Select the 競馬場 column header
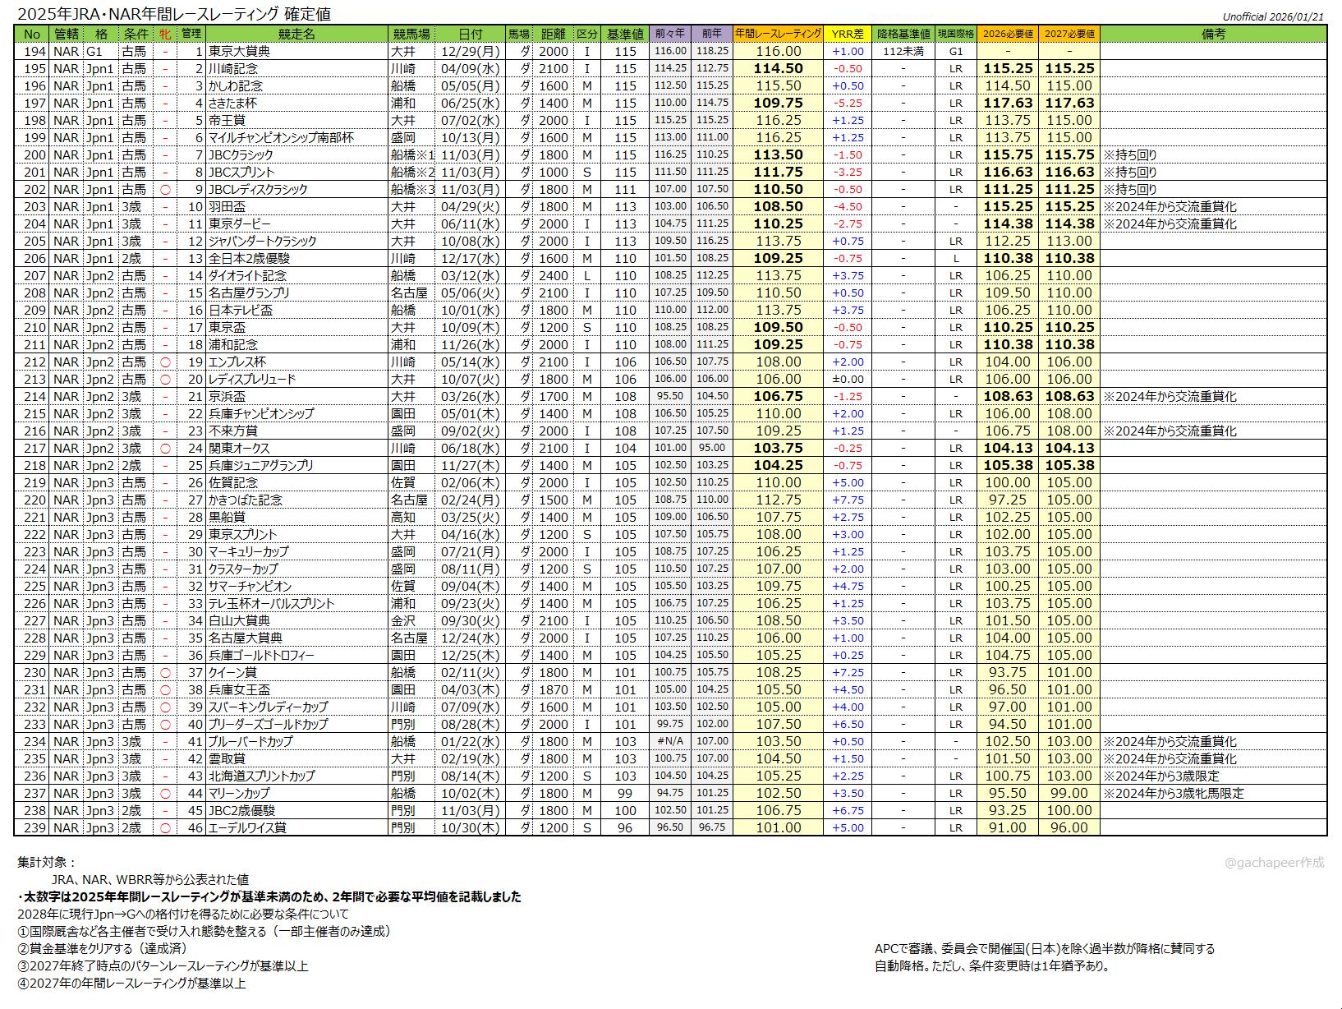The height and width of the screenshot is (1009, 1342). (x=411, y=34)
